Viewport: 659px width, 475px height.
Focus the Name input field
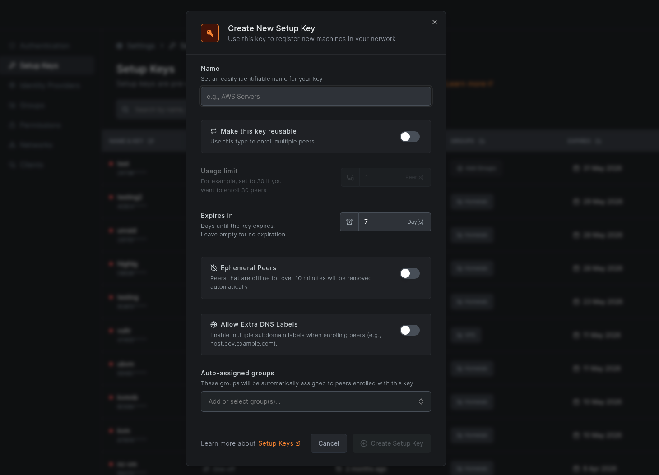coord(316,96)
